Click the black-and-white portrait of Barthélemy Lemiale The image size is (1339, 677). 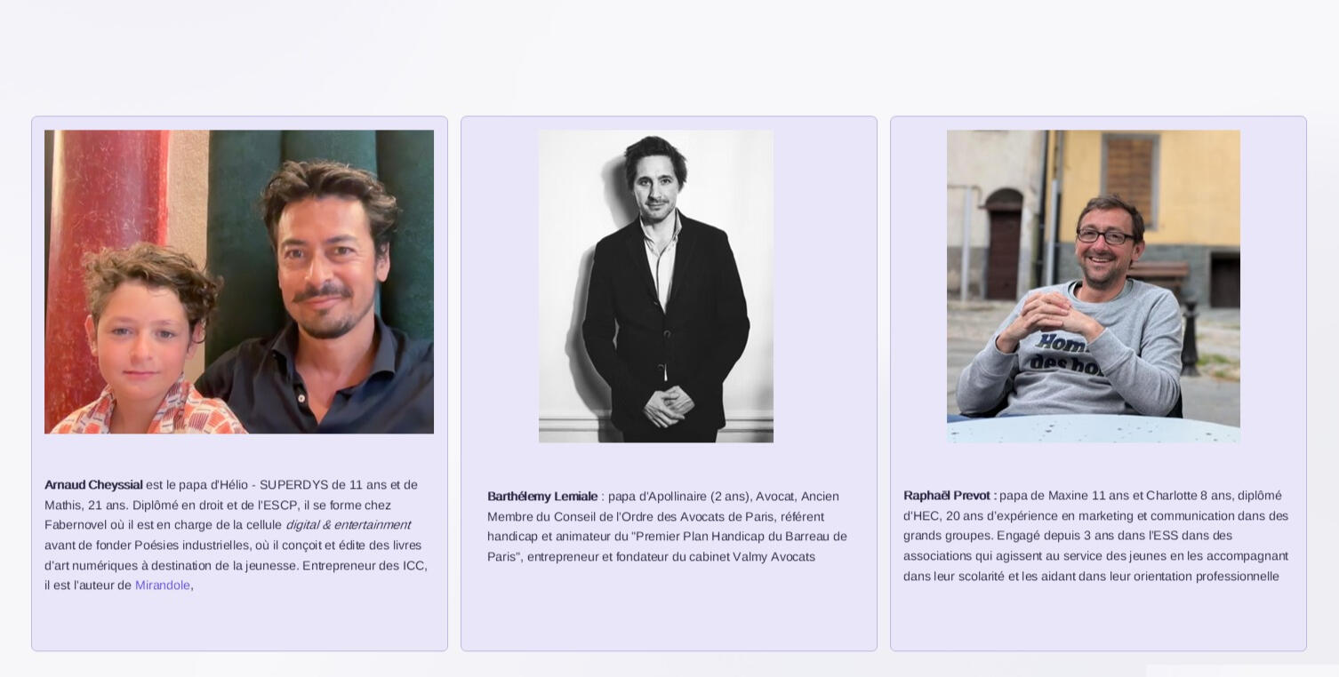pyautogui.click(x=655, y=286)
